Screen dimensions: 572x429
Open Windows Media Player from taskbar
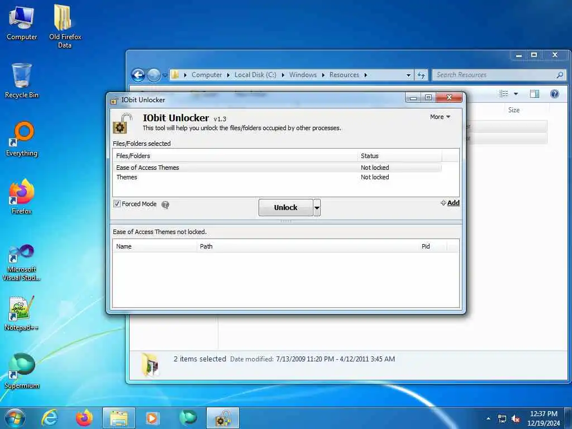[152, 418]
